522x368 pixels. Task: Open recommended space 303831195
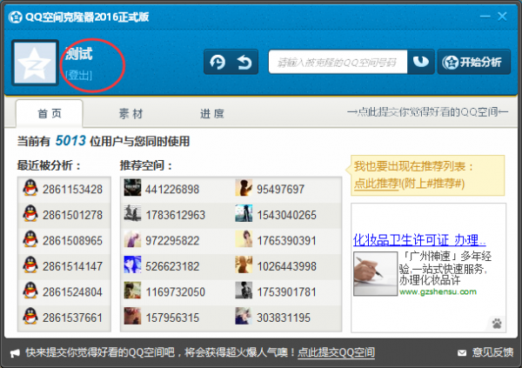click(284, 318)
